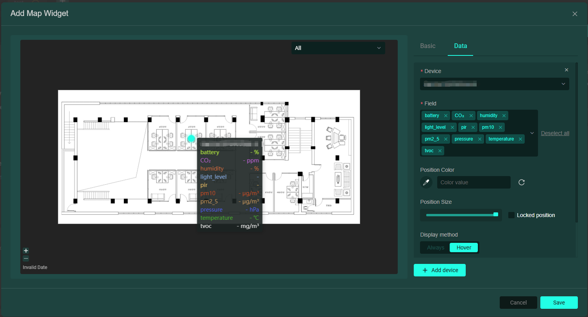
Task: Open the All filter dropdown on map
Action: (x=338, y=48)
